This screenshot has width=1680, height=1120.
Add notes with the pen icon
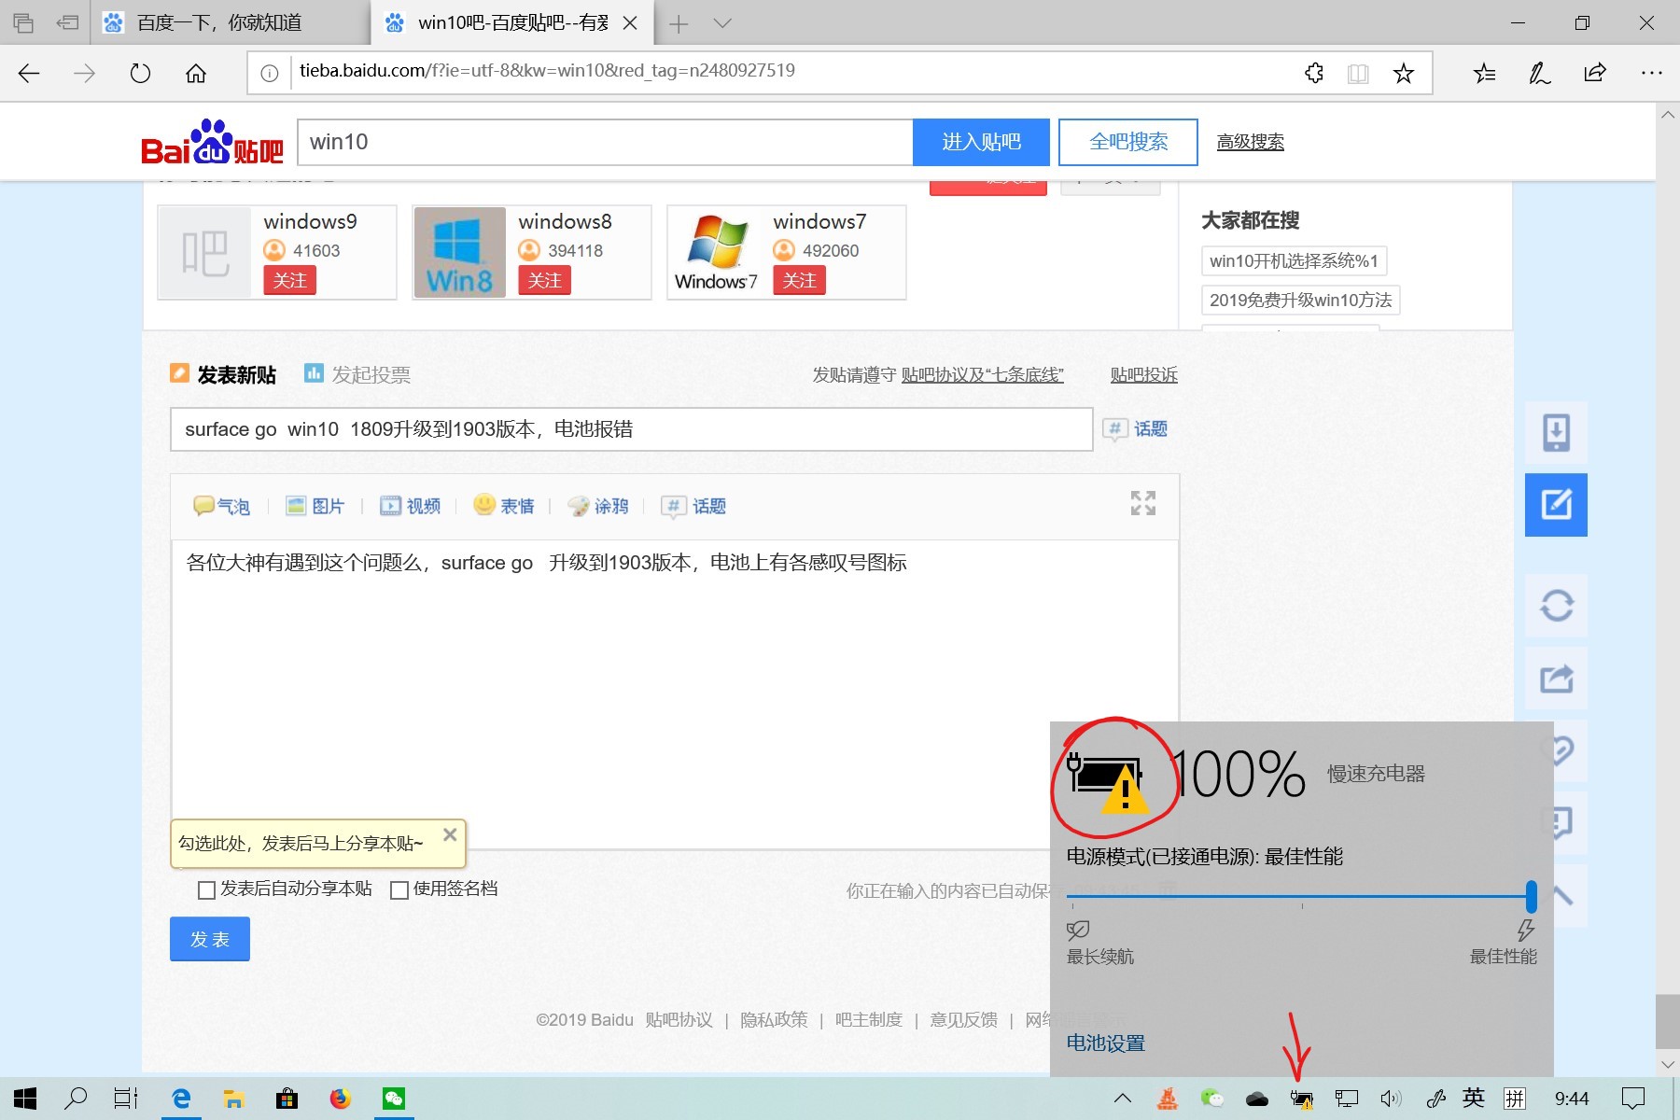point(1540,73)
